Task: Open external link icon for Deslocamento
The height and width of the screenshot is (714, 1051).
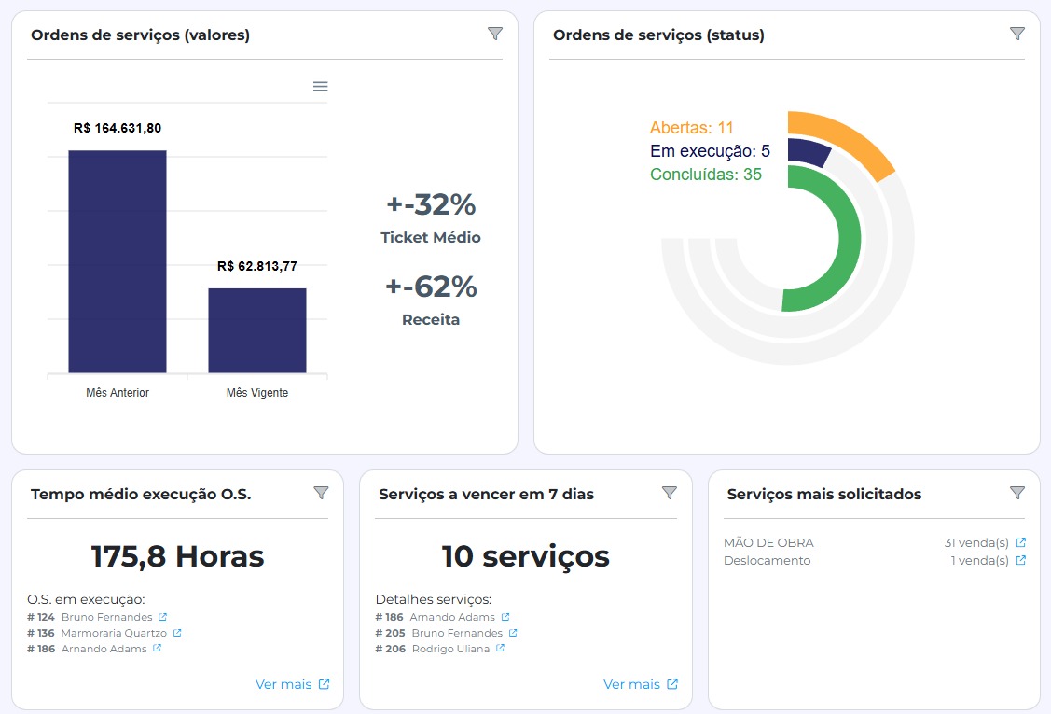Action: (x=1020, y=560)
